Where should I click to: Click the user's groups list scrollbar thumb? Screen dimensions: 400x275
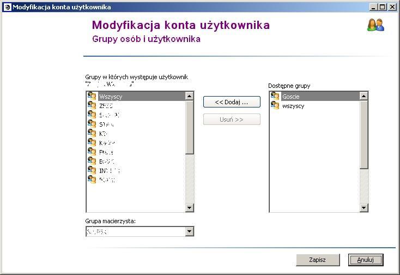pyautogui.click(x=189, y=127)
